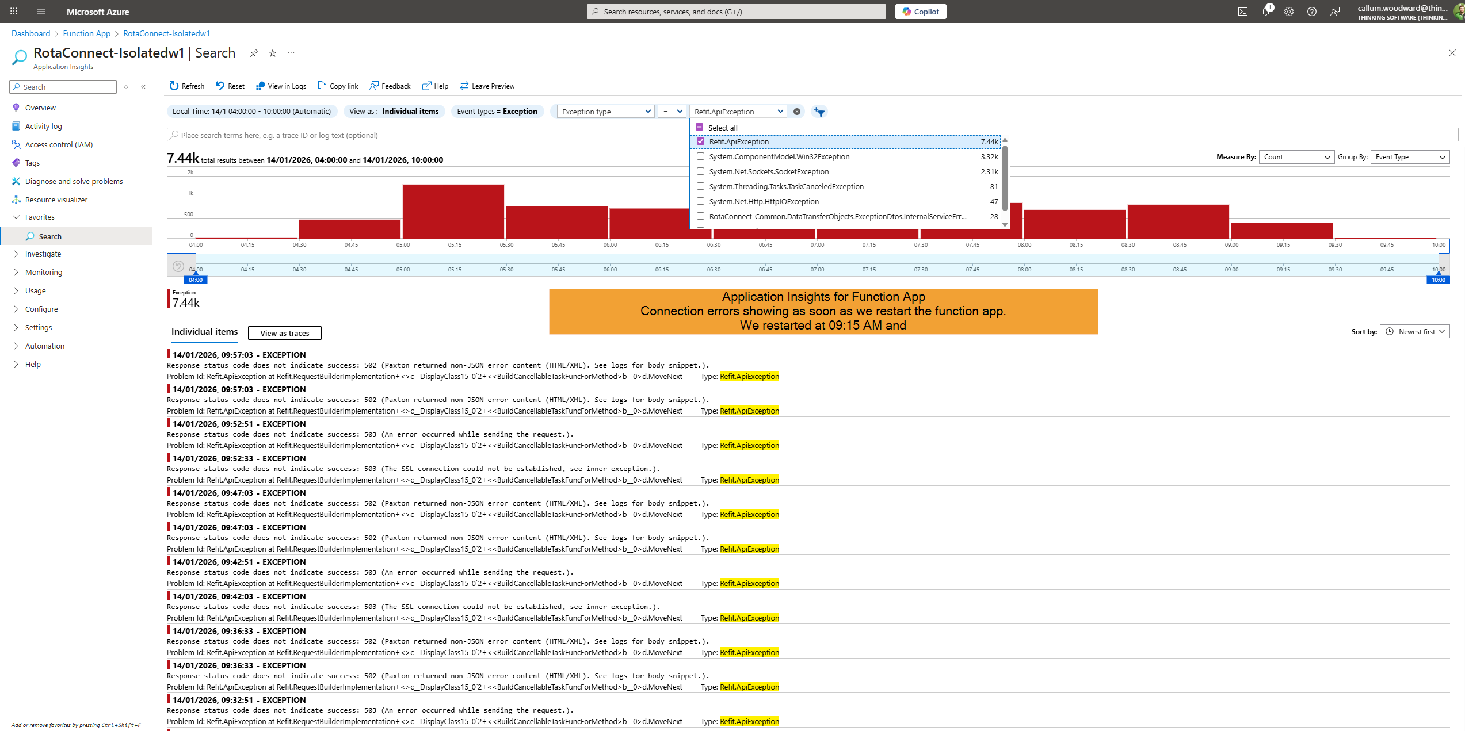This screenshot has width=1465, height=731.
Task: Toggle the Select all checkbox
Action: coord(700,127)
